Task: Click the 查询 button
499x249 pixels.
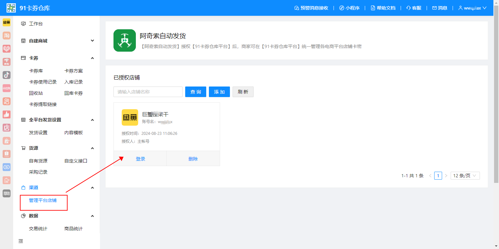Action: click(x=196, y=92)
